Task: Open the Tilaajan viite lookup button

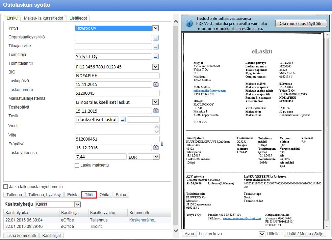Action: pyautogui.click(x=156, y=47)
